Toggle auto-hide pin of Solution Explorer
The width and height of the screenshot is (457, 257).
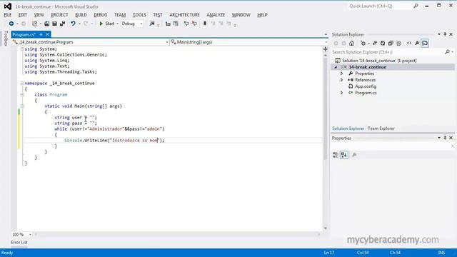[445, 34]
